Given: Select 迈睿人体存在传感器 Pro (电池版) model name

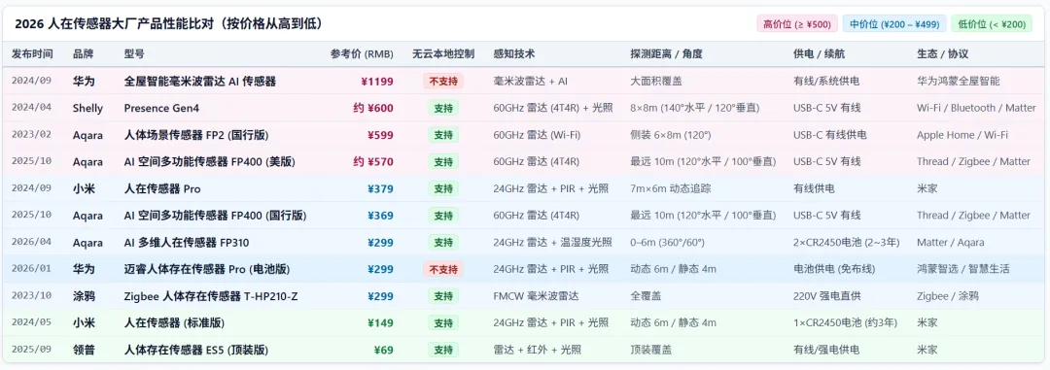Looking at the screenshot, I should pos(207,269).
